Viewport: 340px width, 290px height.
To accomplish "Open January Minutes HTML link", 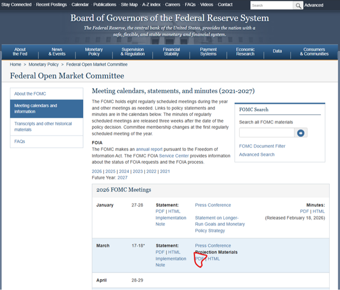I will point(318,211).
